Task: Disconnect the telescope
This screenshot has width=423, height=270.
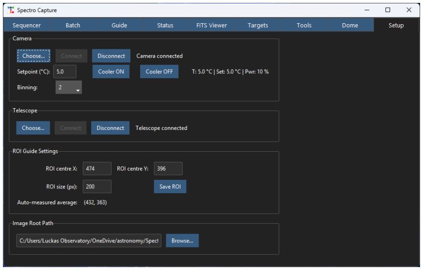Action: click(x=110, y=128)
